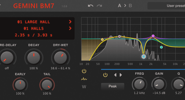Click the redo arrow icon
Screen dimensions: 185x100
pos(99,6)
